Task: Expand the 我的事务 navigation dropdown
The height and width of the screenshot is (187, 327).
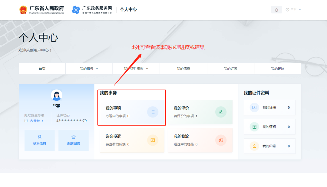Action: tap(89, 68)
